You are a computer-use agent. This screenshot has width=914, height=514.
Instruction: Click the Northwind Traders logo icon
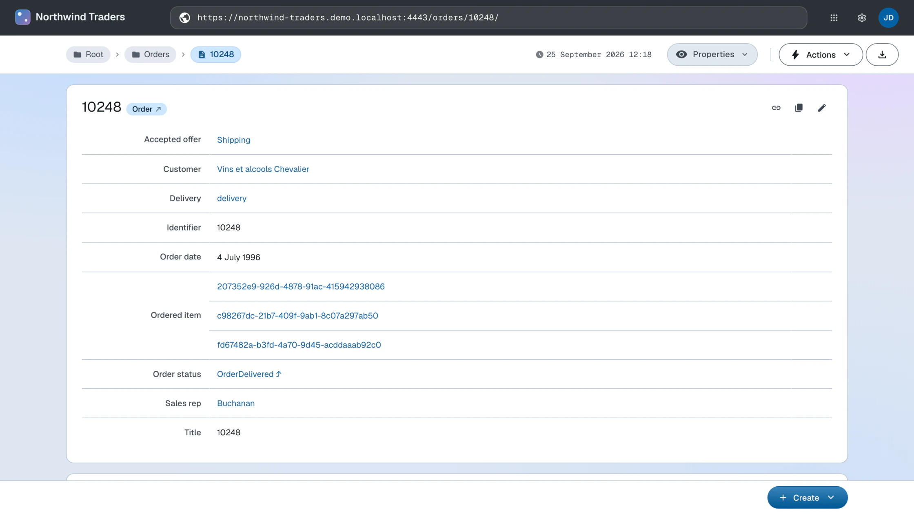click(22, 17)
